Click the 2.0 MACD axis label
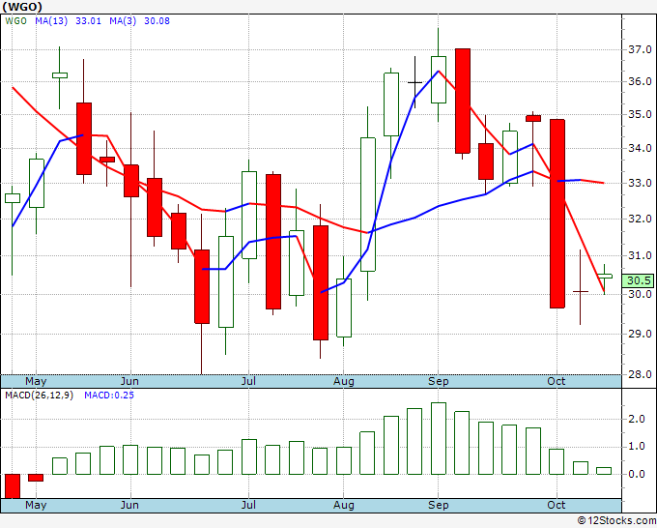Image resolution: width=657 pixels, height=528 pixels. (637, 419)
